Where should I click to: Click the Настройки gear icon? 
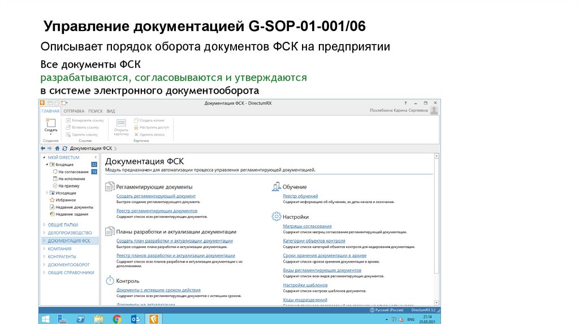click(x=276, y=216)
